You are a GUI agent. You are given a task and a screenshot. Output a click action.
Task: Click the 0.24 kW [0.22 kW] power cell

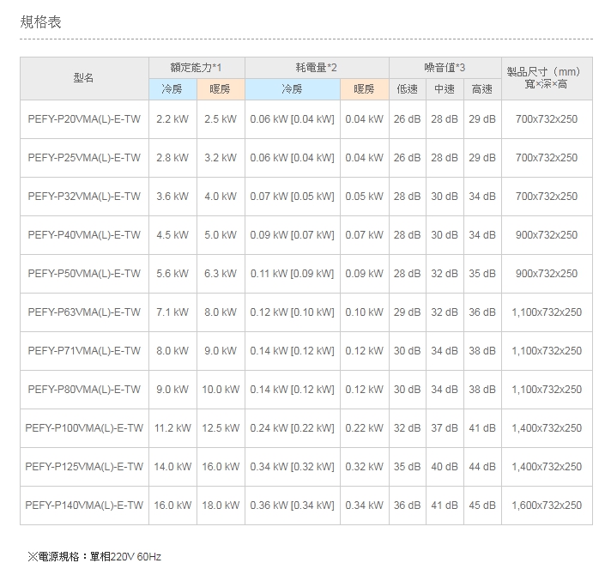click(x=292, y=428)
